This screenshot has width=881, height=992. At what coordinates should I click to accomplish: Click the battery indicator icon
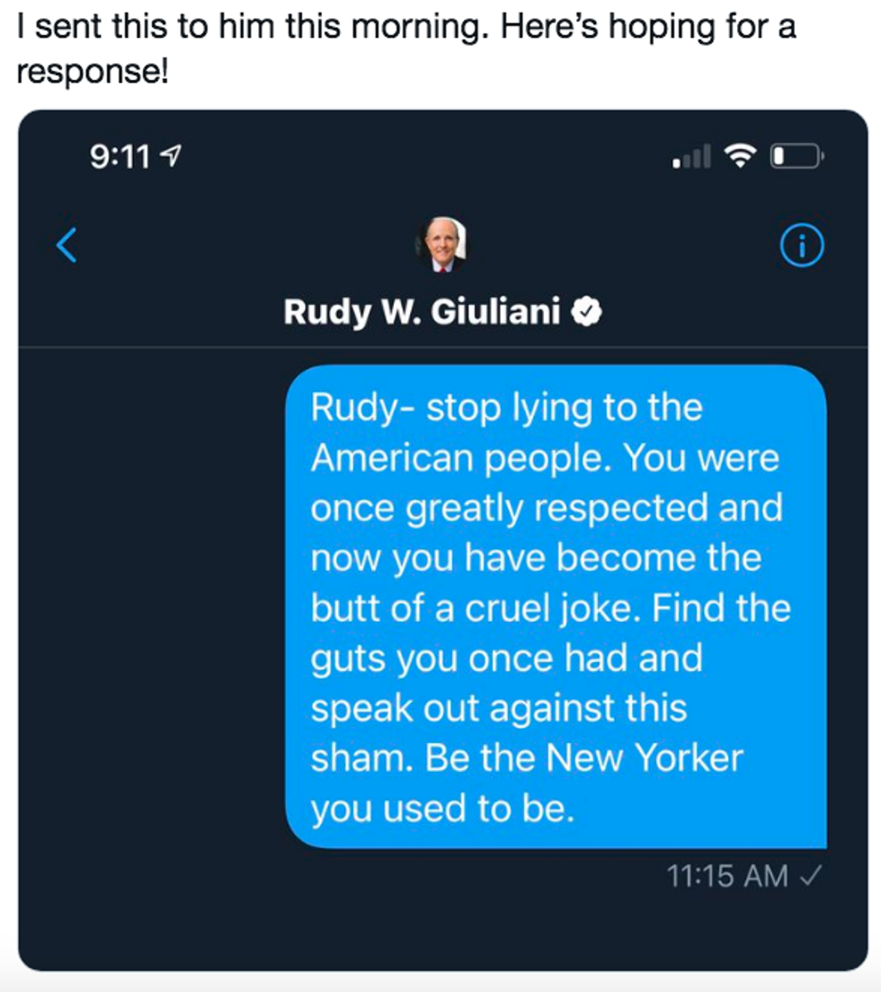(796, 157)
